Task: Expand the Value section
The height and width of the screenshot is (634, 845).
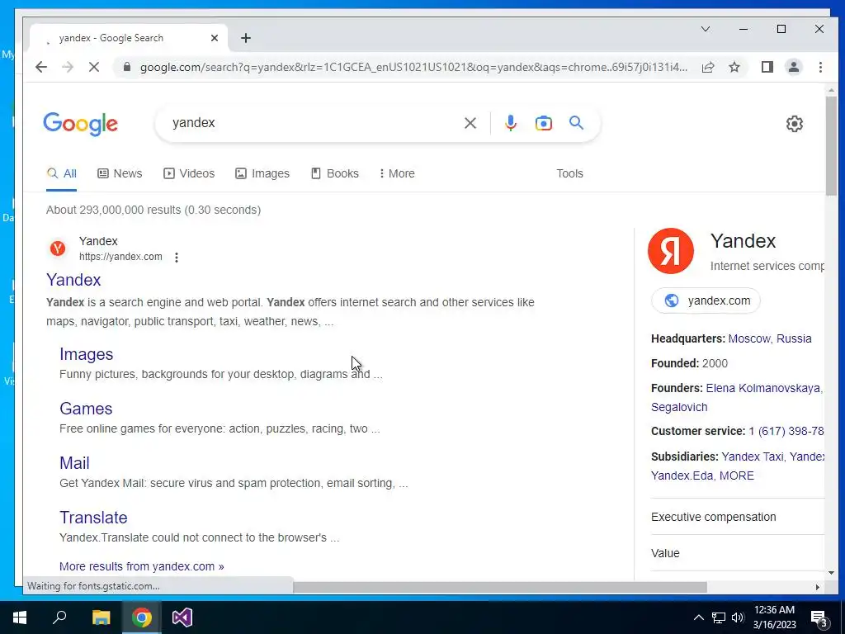Action: (737, 553)
